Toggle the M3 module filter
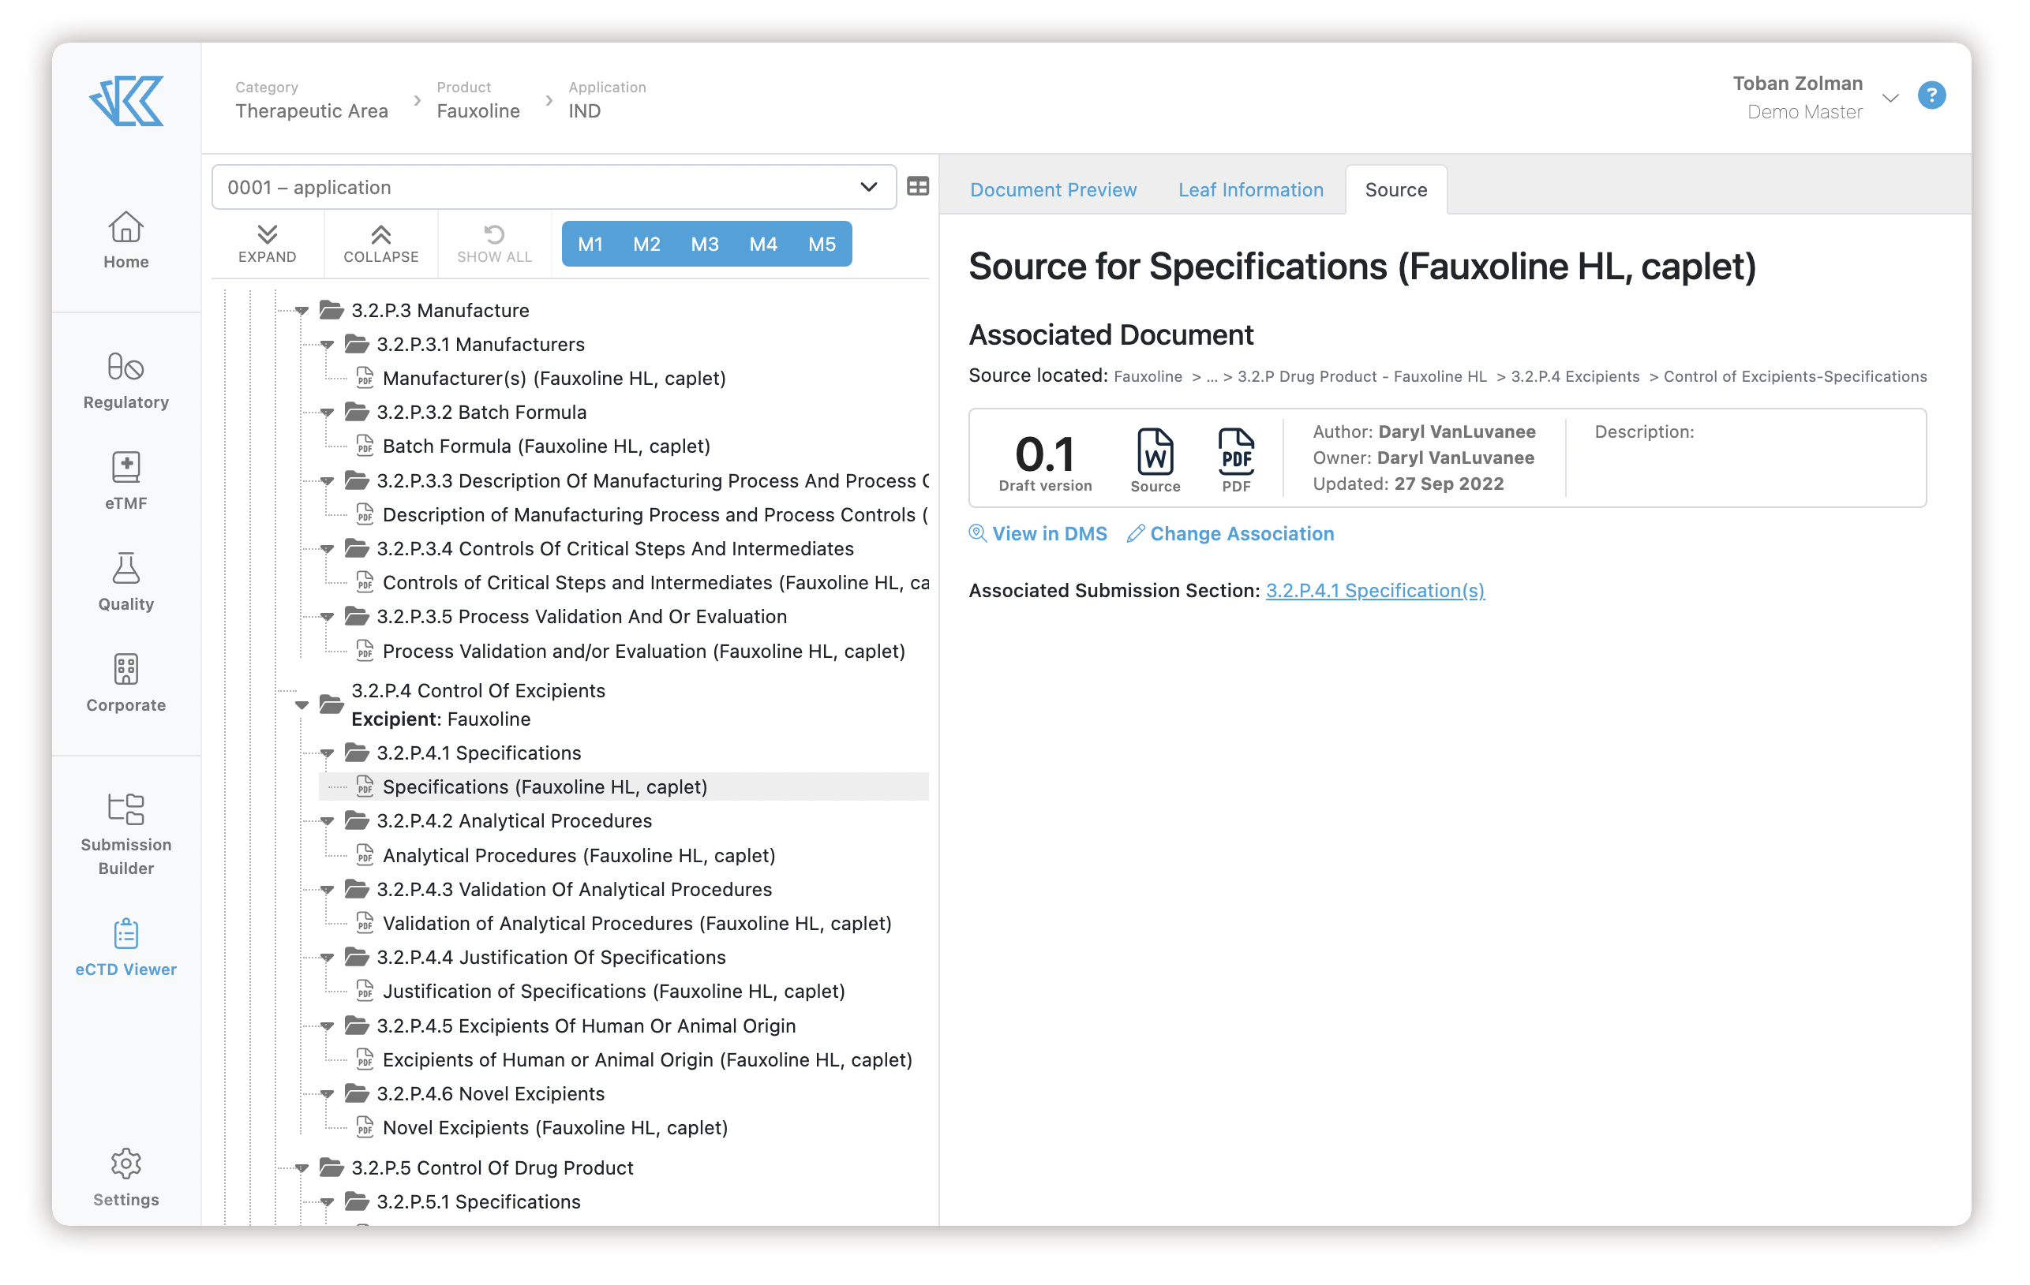Screen dimensions: 2030x1285 pos(705,244)
